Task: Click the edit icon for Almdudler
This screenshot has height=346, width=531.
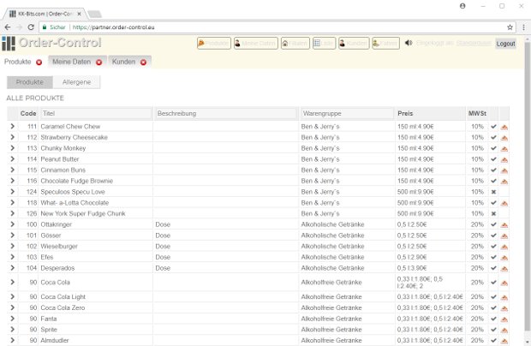Action: (504, 341)
